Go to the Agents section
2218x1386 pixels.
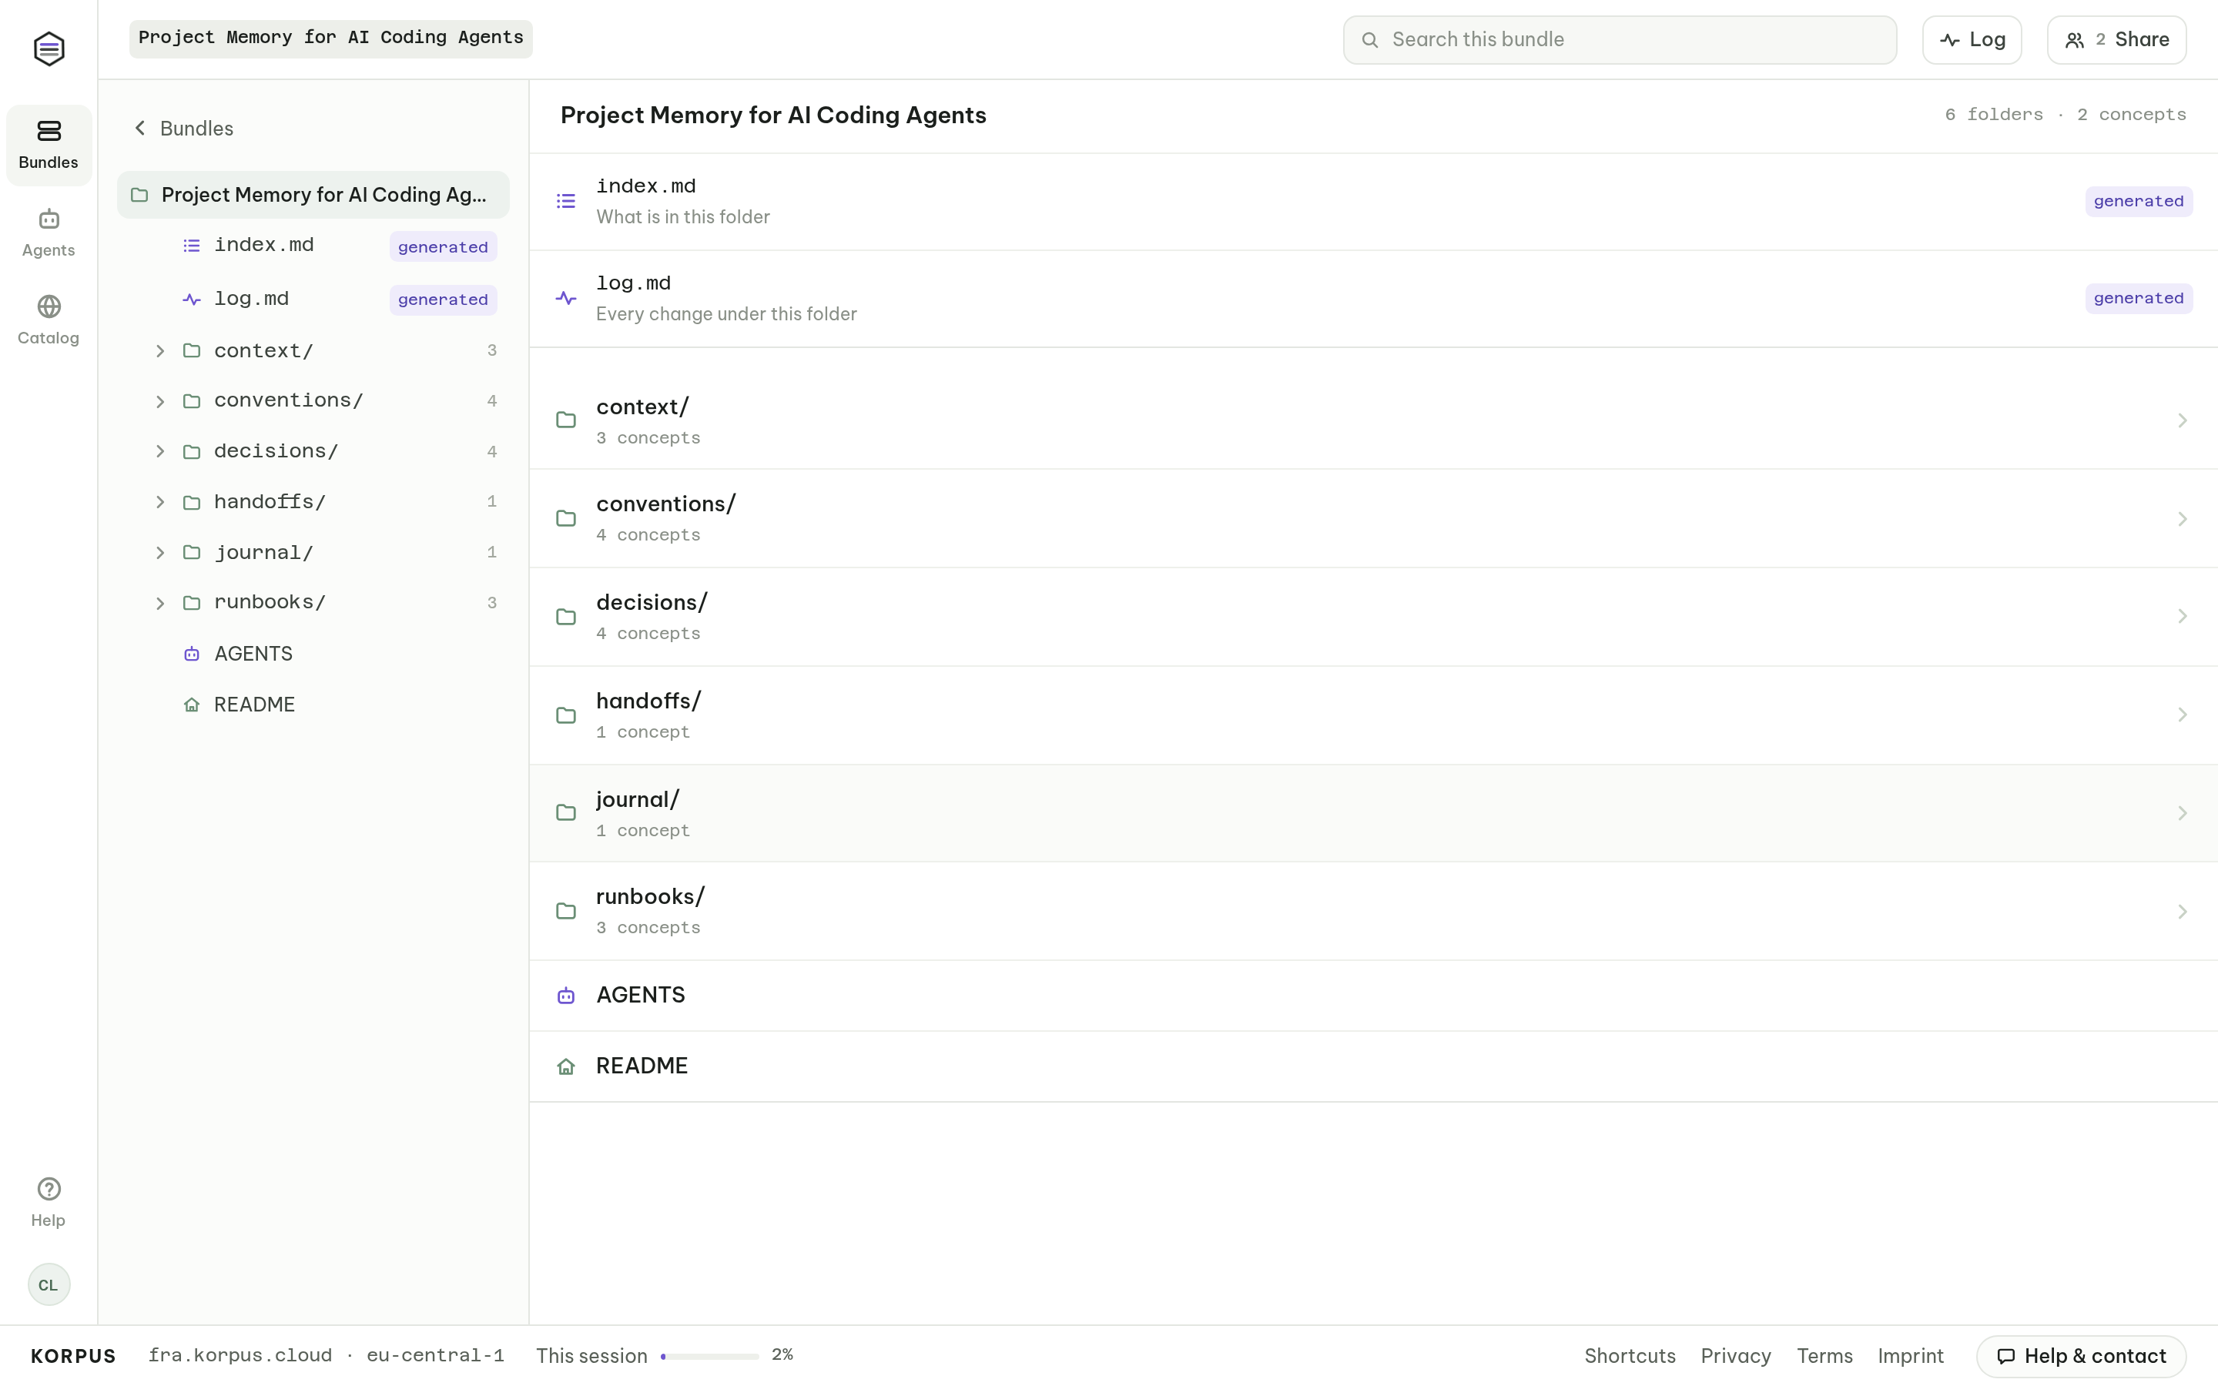[x=49, y=233]
